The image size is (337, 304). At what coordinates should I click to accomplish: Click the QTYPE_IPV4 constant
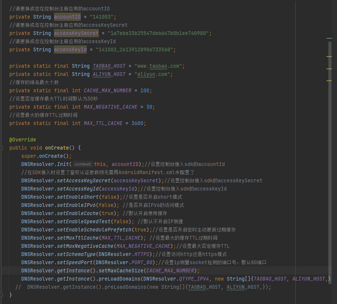point(194,279)
